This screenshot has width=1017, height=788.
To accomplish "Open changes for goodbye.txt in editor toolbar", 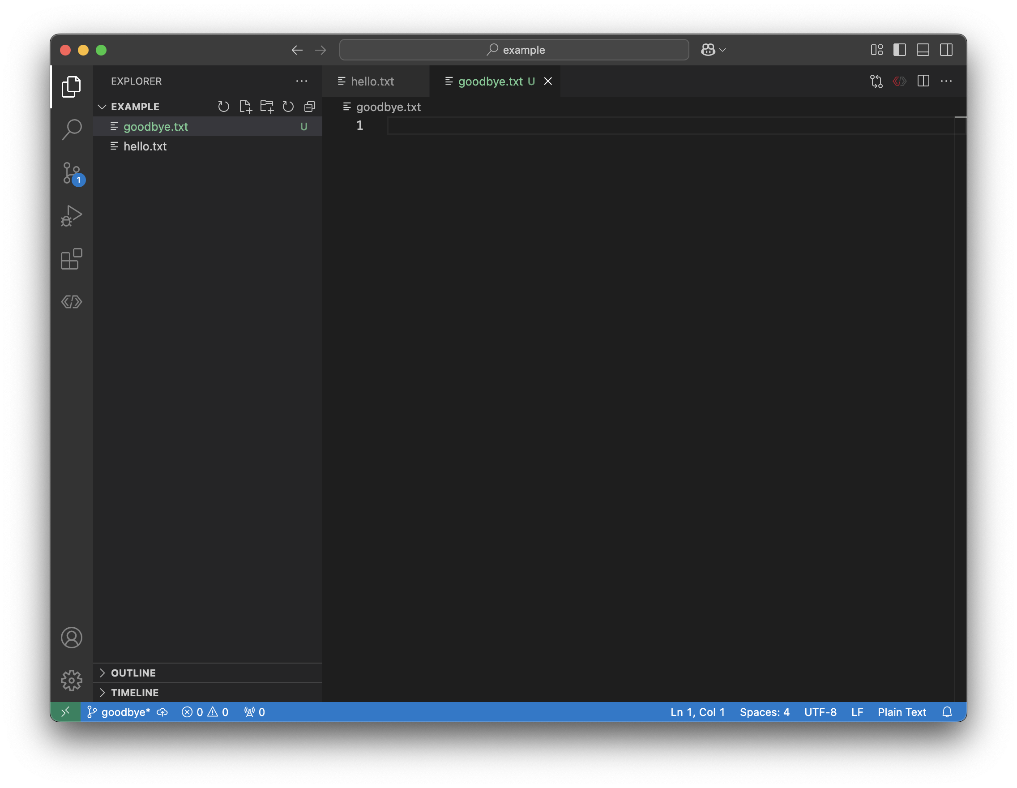I will (x=876, y=81).
